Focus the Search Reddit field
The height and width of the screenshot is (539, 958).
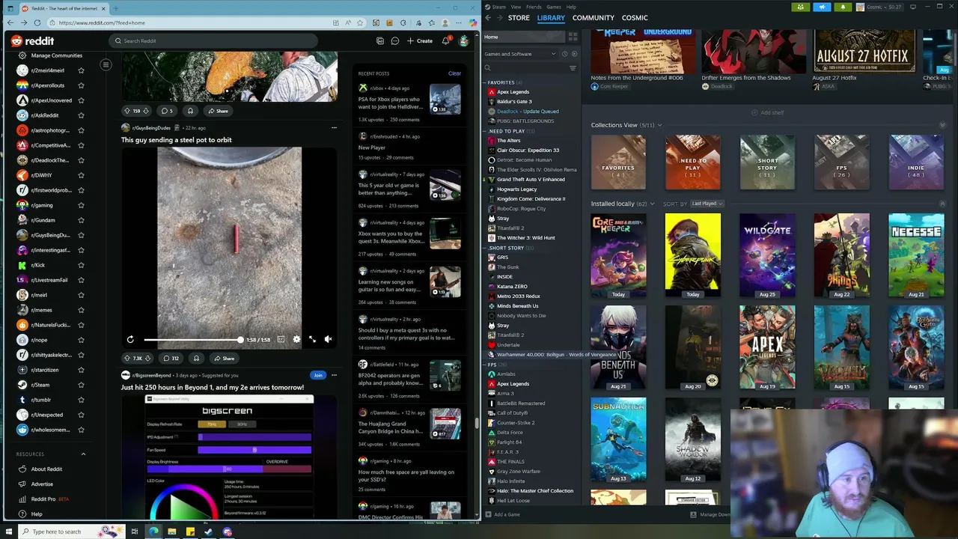tap(213, 41)
